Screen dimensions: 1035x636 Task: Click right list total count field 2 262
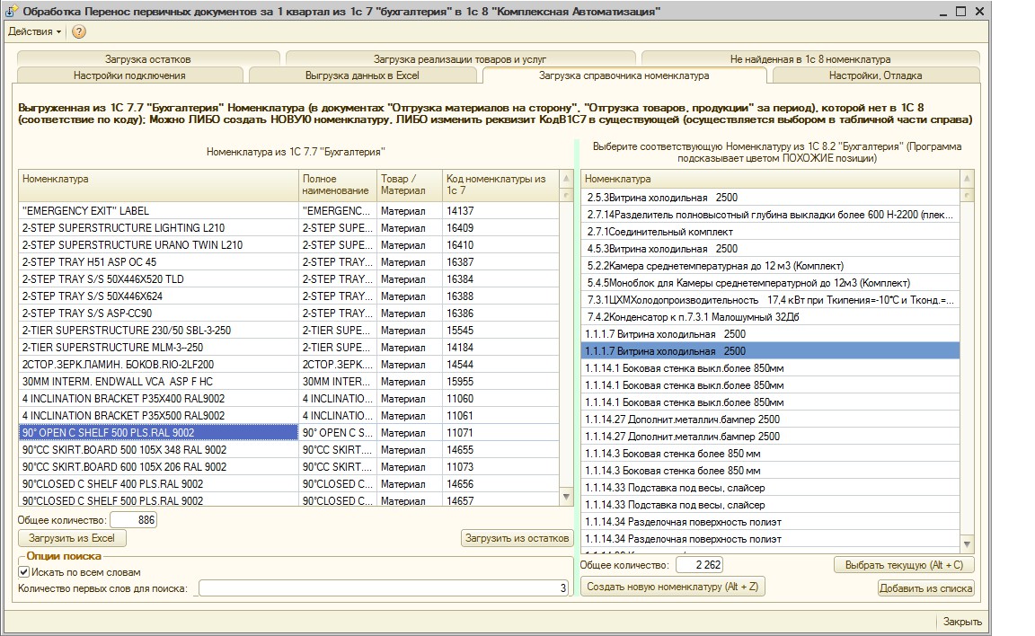[x=700, y=565]
